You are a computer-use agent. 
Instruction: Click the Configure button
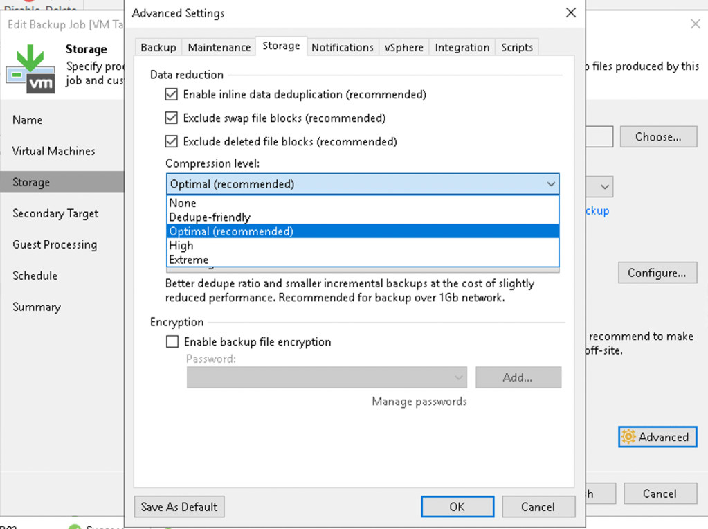[x=656, y=272]
